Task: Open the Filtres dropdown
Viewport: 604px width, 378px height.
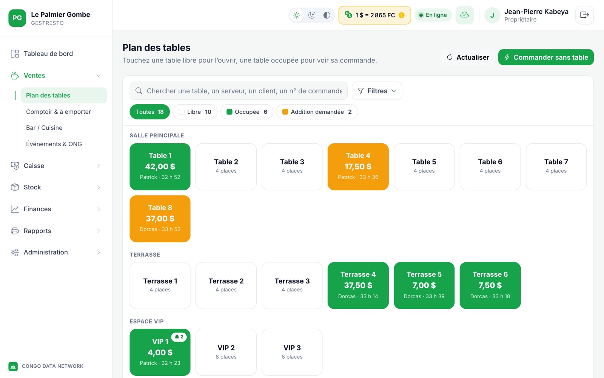Action: [377, 91]
